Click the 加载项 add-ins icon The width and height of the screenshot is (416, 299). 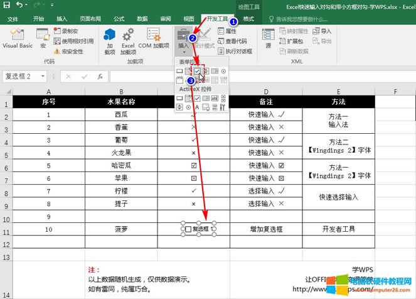pyautogui.click(x=110, y=39)
